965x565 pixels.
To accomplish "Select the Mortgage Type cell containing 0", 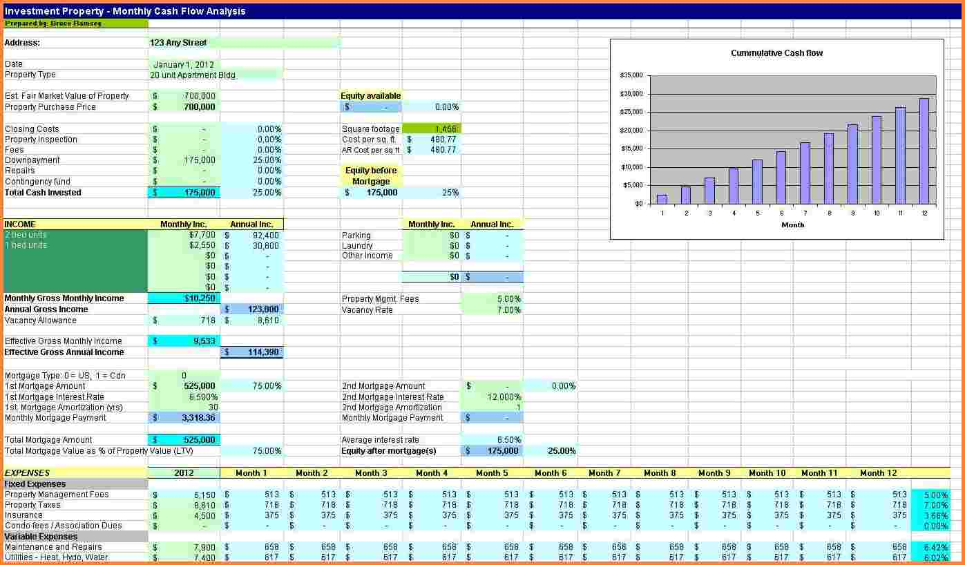I will [184, 375].
